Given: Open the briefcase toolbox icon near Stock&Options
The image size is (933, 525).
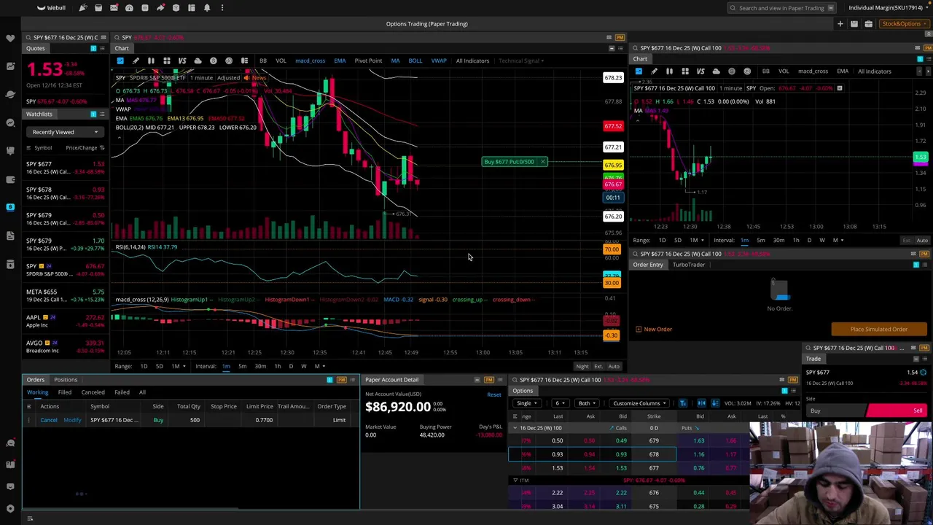Looking at the screenshot, I should coord(868,24).
